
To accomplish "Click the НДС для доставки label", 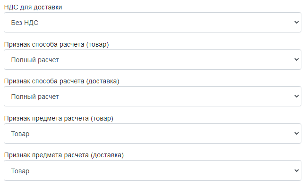I will pos(33,7).
